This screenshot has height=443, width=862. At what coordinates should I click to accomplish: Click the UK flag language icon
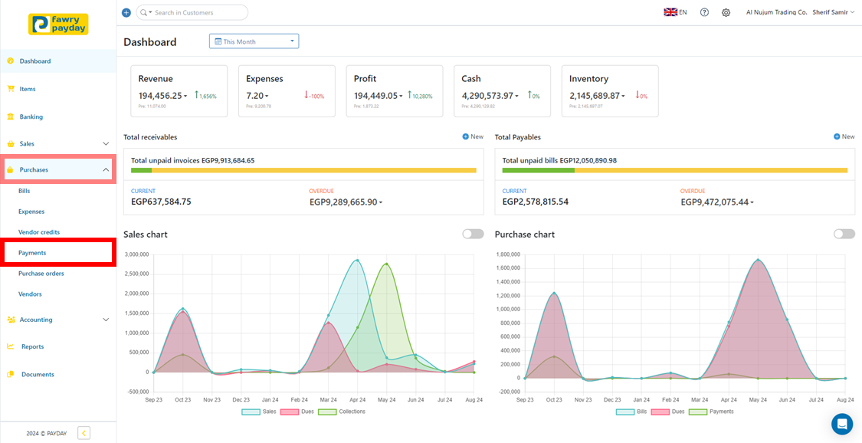tap(670, 12)
